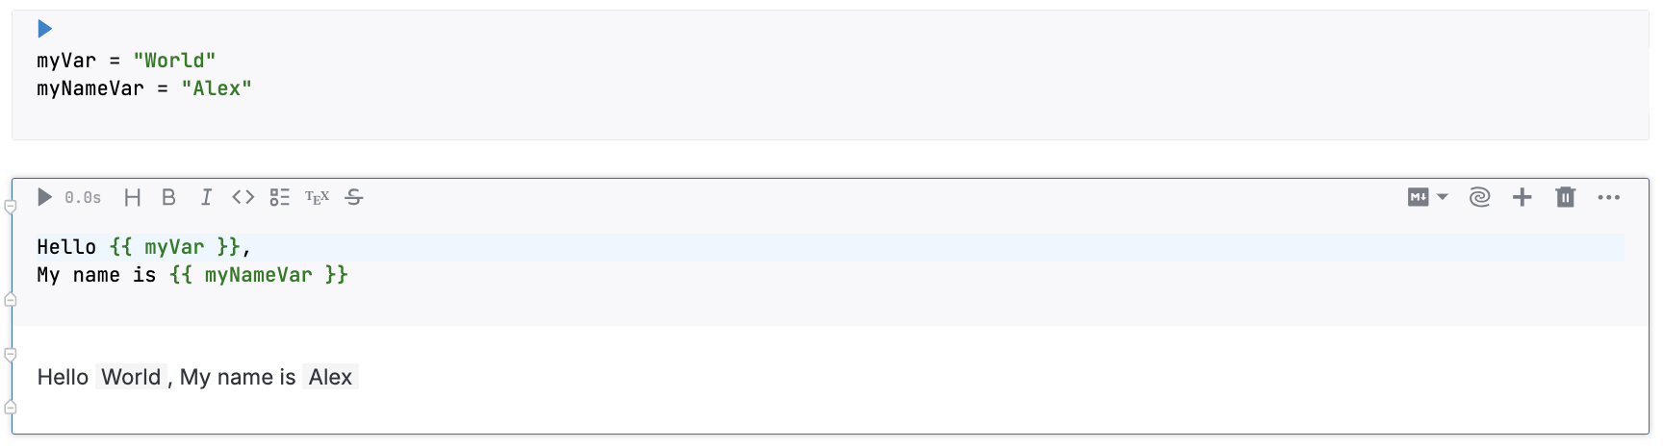Run the first code cell
Screen dimensions: 1663x448
tap(44, 29)
